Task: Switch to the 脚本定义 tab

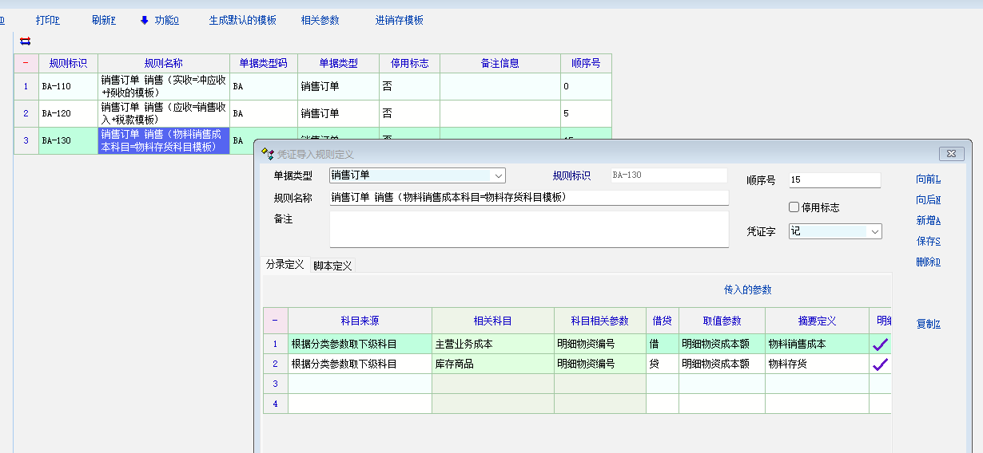Action: [x=332, y=266]
